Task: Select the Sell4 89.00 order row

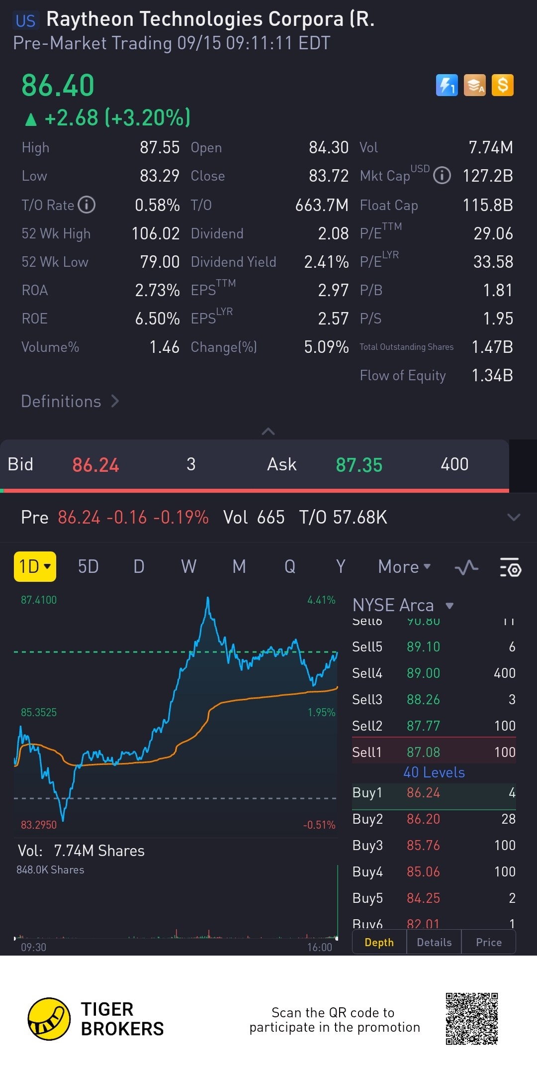Action: pos(434,672)
